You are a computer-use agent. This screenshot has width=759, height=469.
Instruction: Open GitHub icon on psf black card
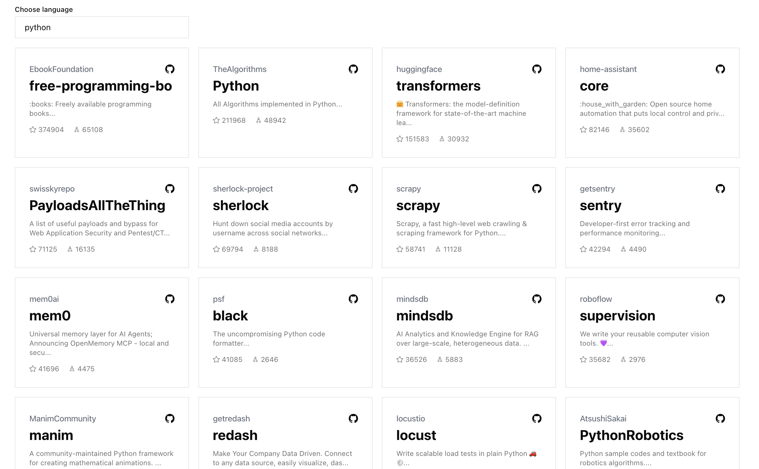[353, 299]
